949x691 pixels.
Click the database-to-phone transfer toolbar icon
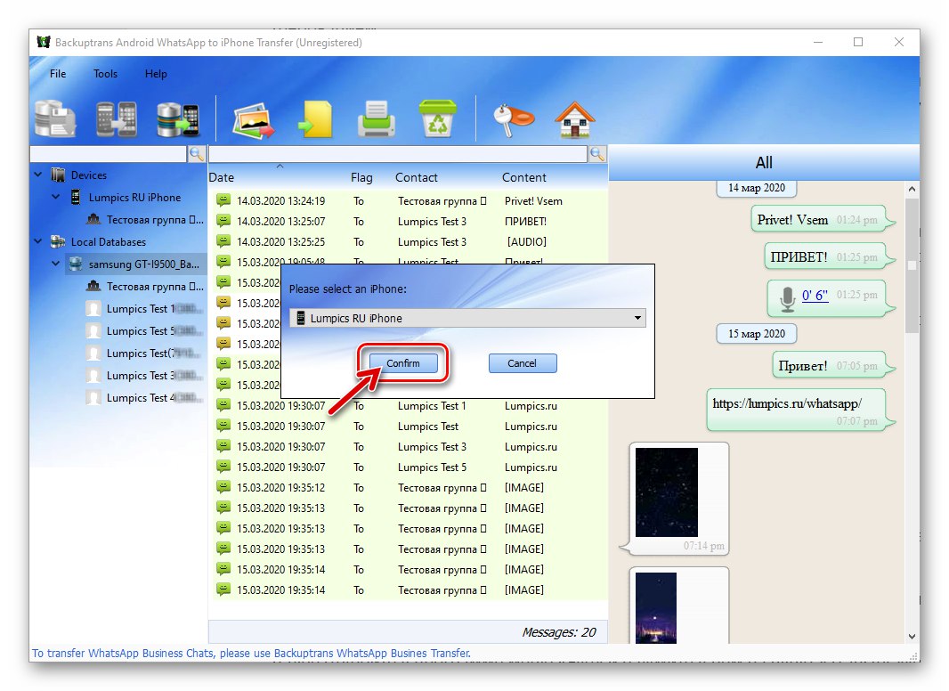pyautogui.click(x=177, y=118)
